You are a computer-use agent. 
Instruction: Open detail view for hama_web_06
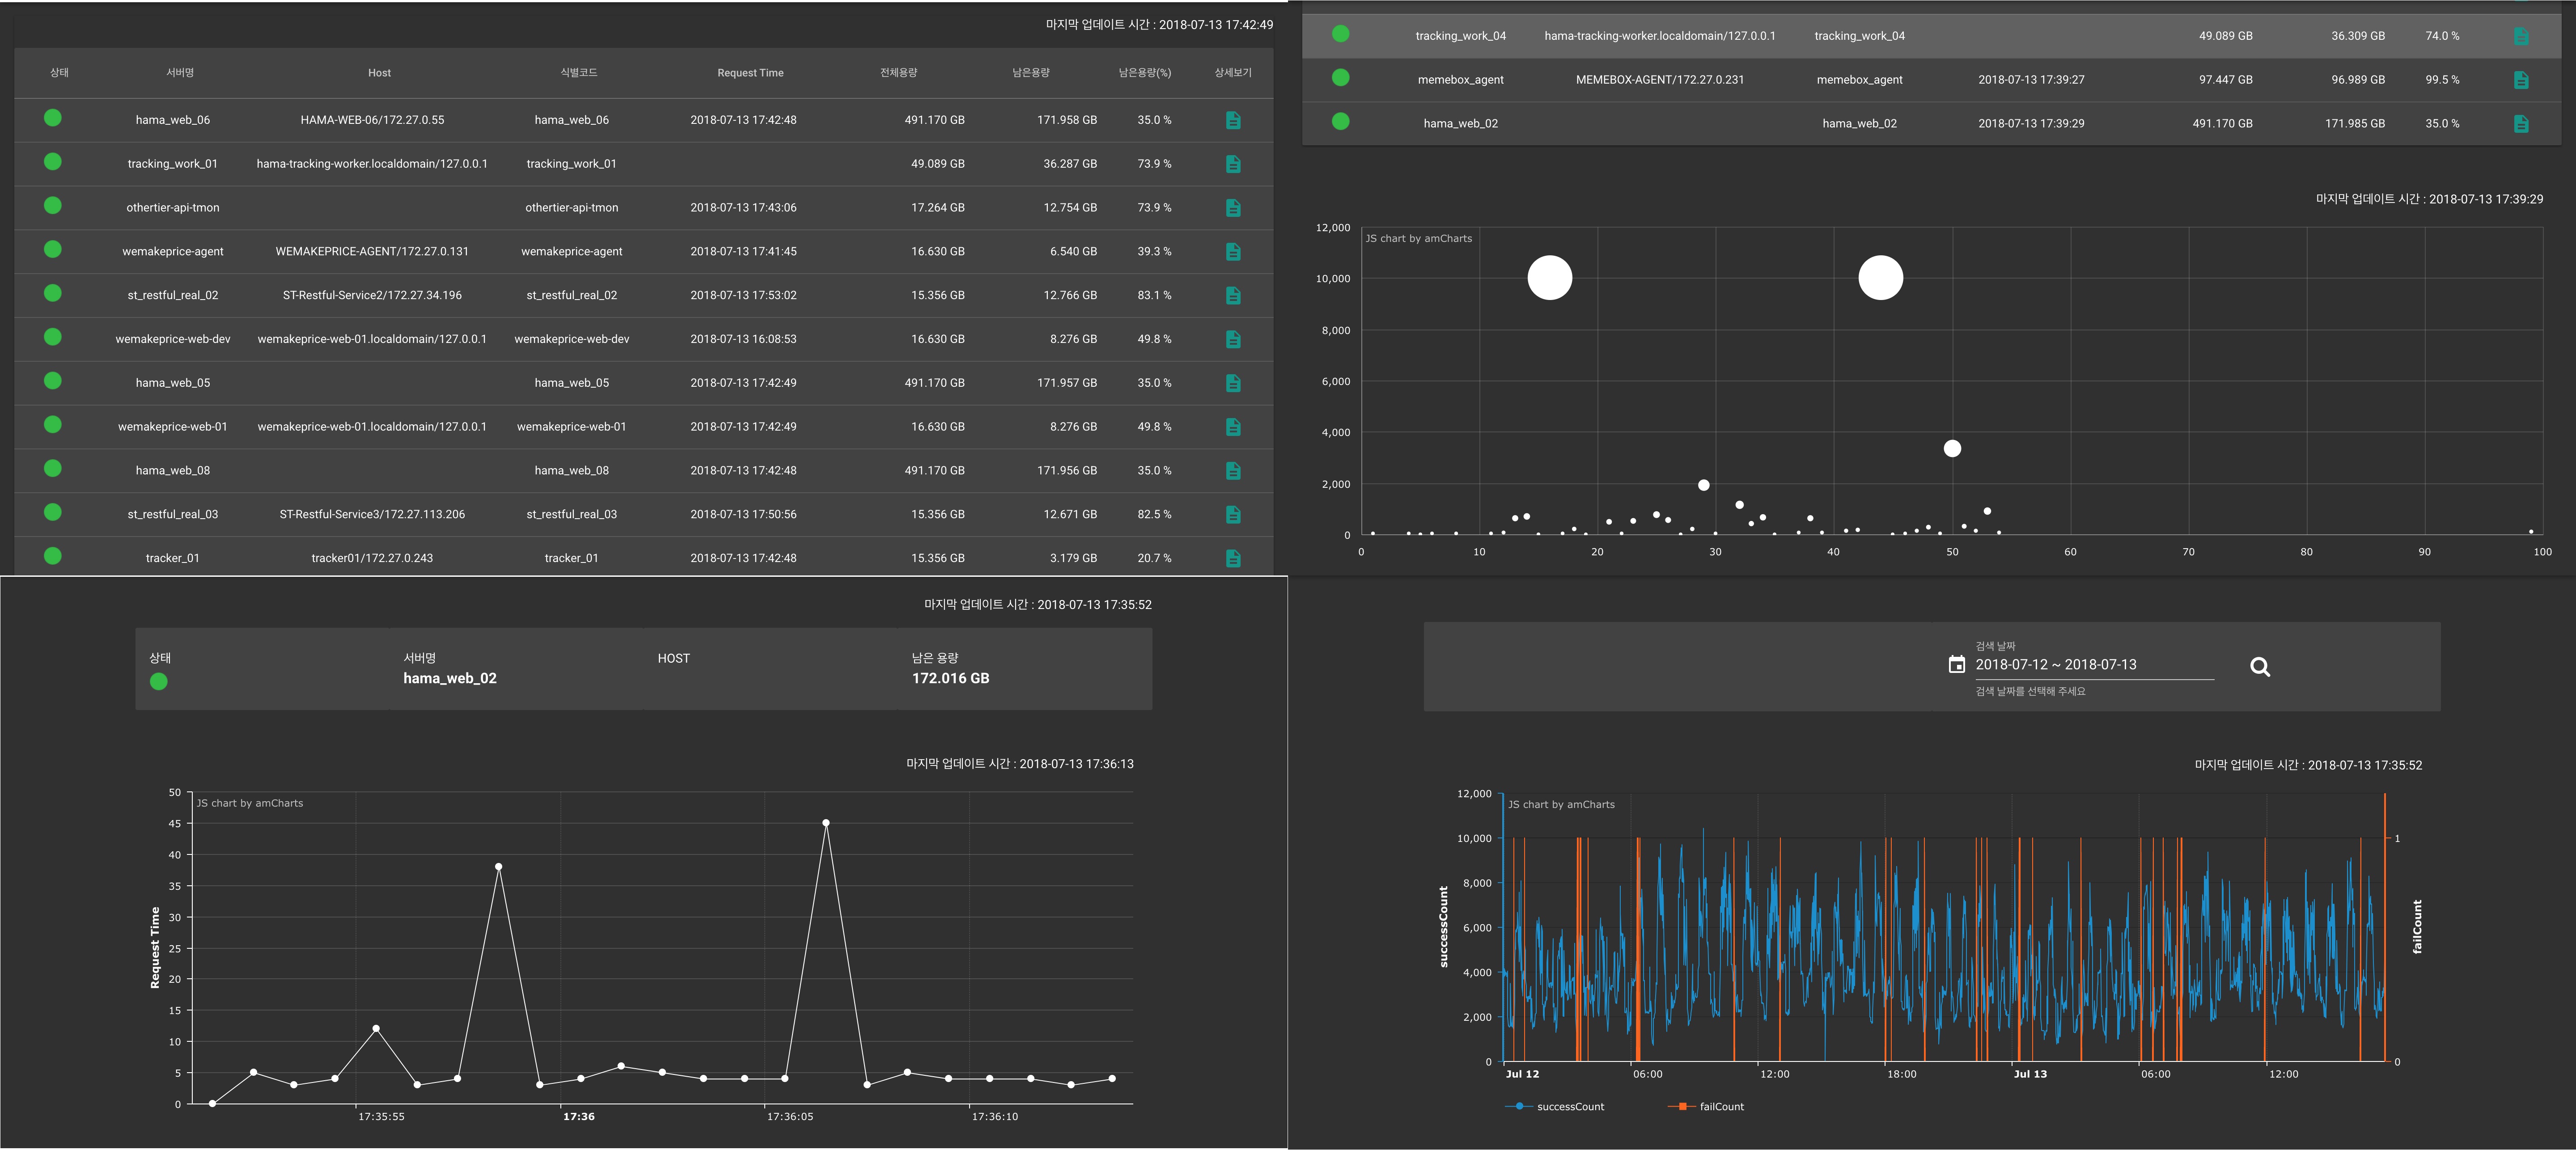1233,120
